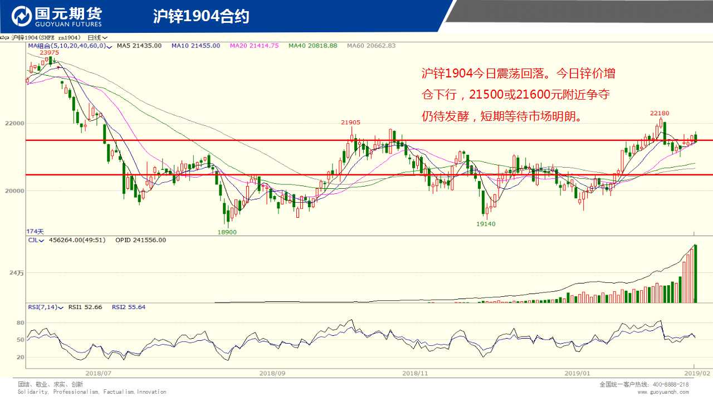Open the www.guoyuanqh.com website link
713x401 pixels.
click(663, 392)
